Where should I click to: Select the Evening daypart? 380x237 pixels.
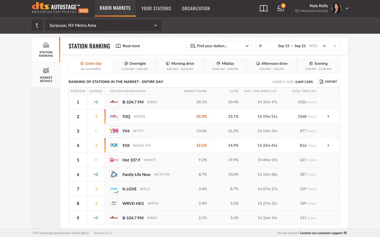pyautogui.click(x=318, y=66)
